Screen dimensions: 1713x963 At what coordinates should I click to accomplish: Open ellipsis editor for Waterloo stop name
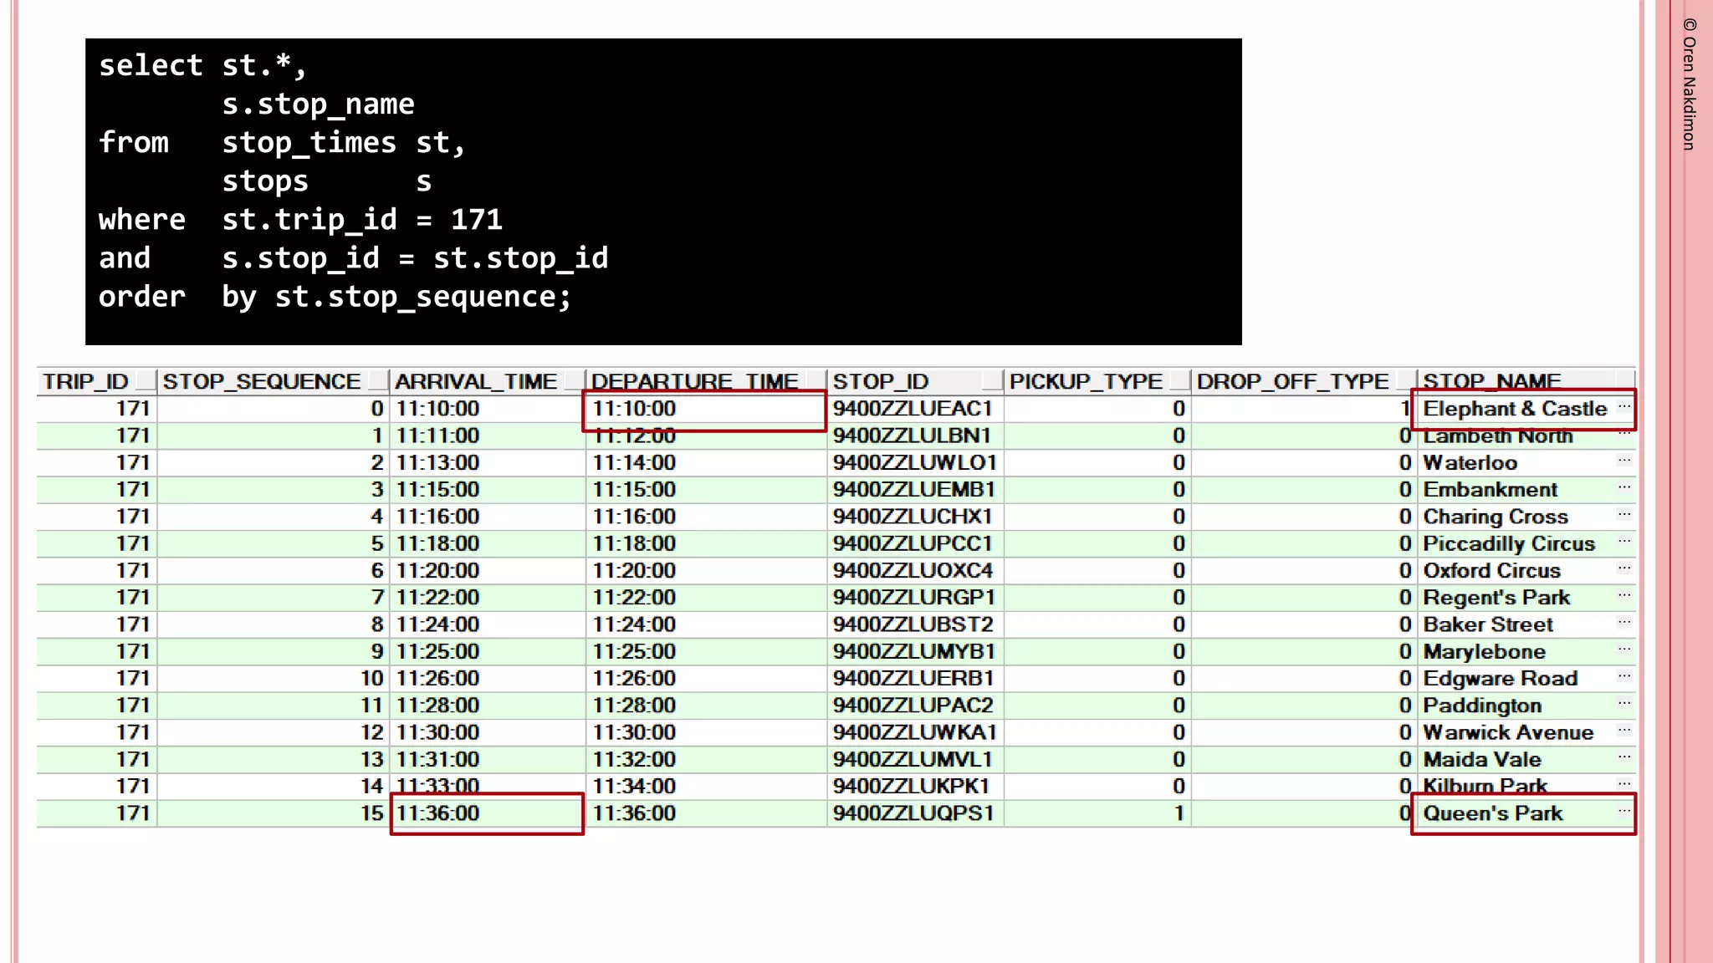[1624, 461]
